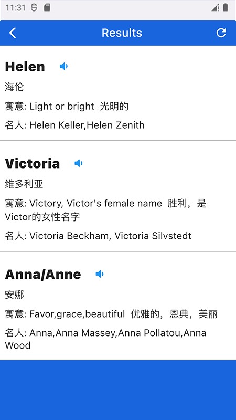Tap Victoria's meaning text about Victory
This screenshot has width=236, height=420.
[x=106, y=210]
